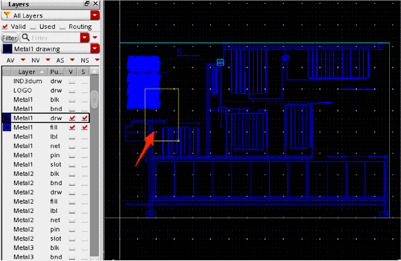The width and height of the screenshot is (401, 261).
Task: Toggle the Used checkbox
Action: point(33,27)
